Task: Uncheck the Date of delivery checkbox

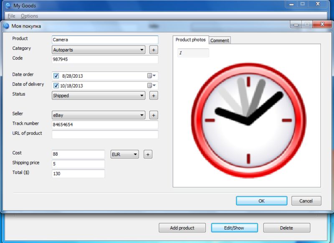Action: pos(56,86)
